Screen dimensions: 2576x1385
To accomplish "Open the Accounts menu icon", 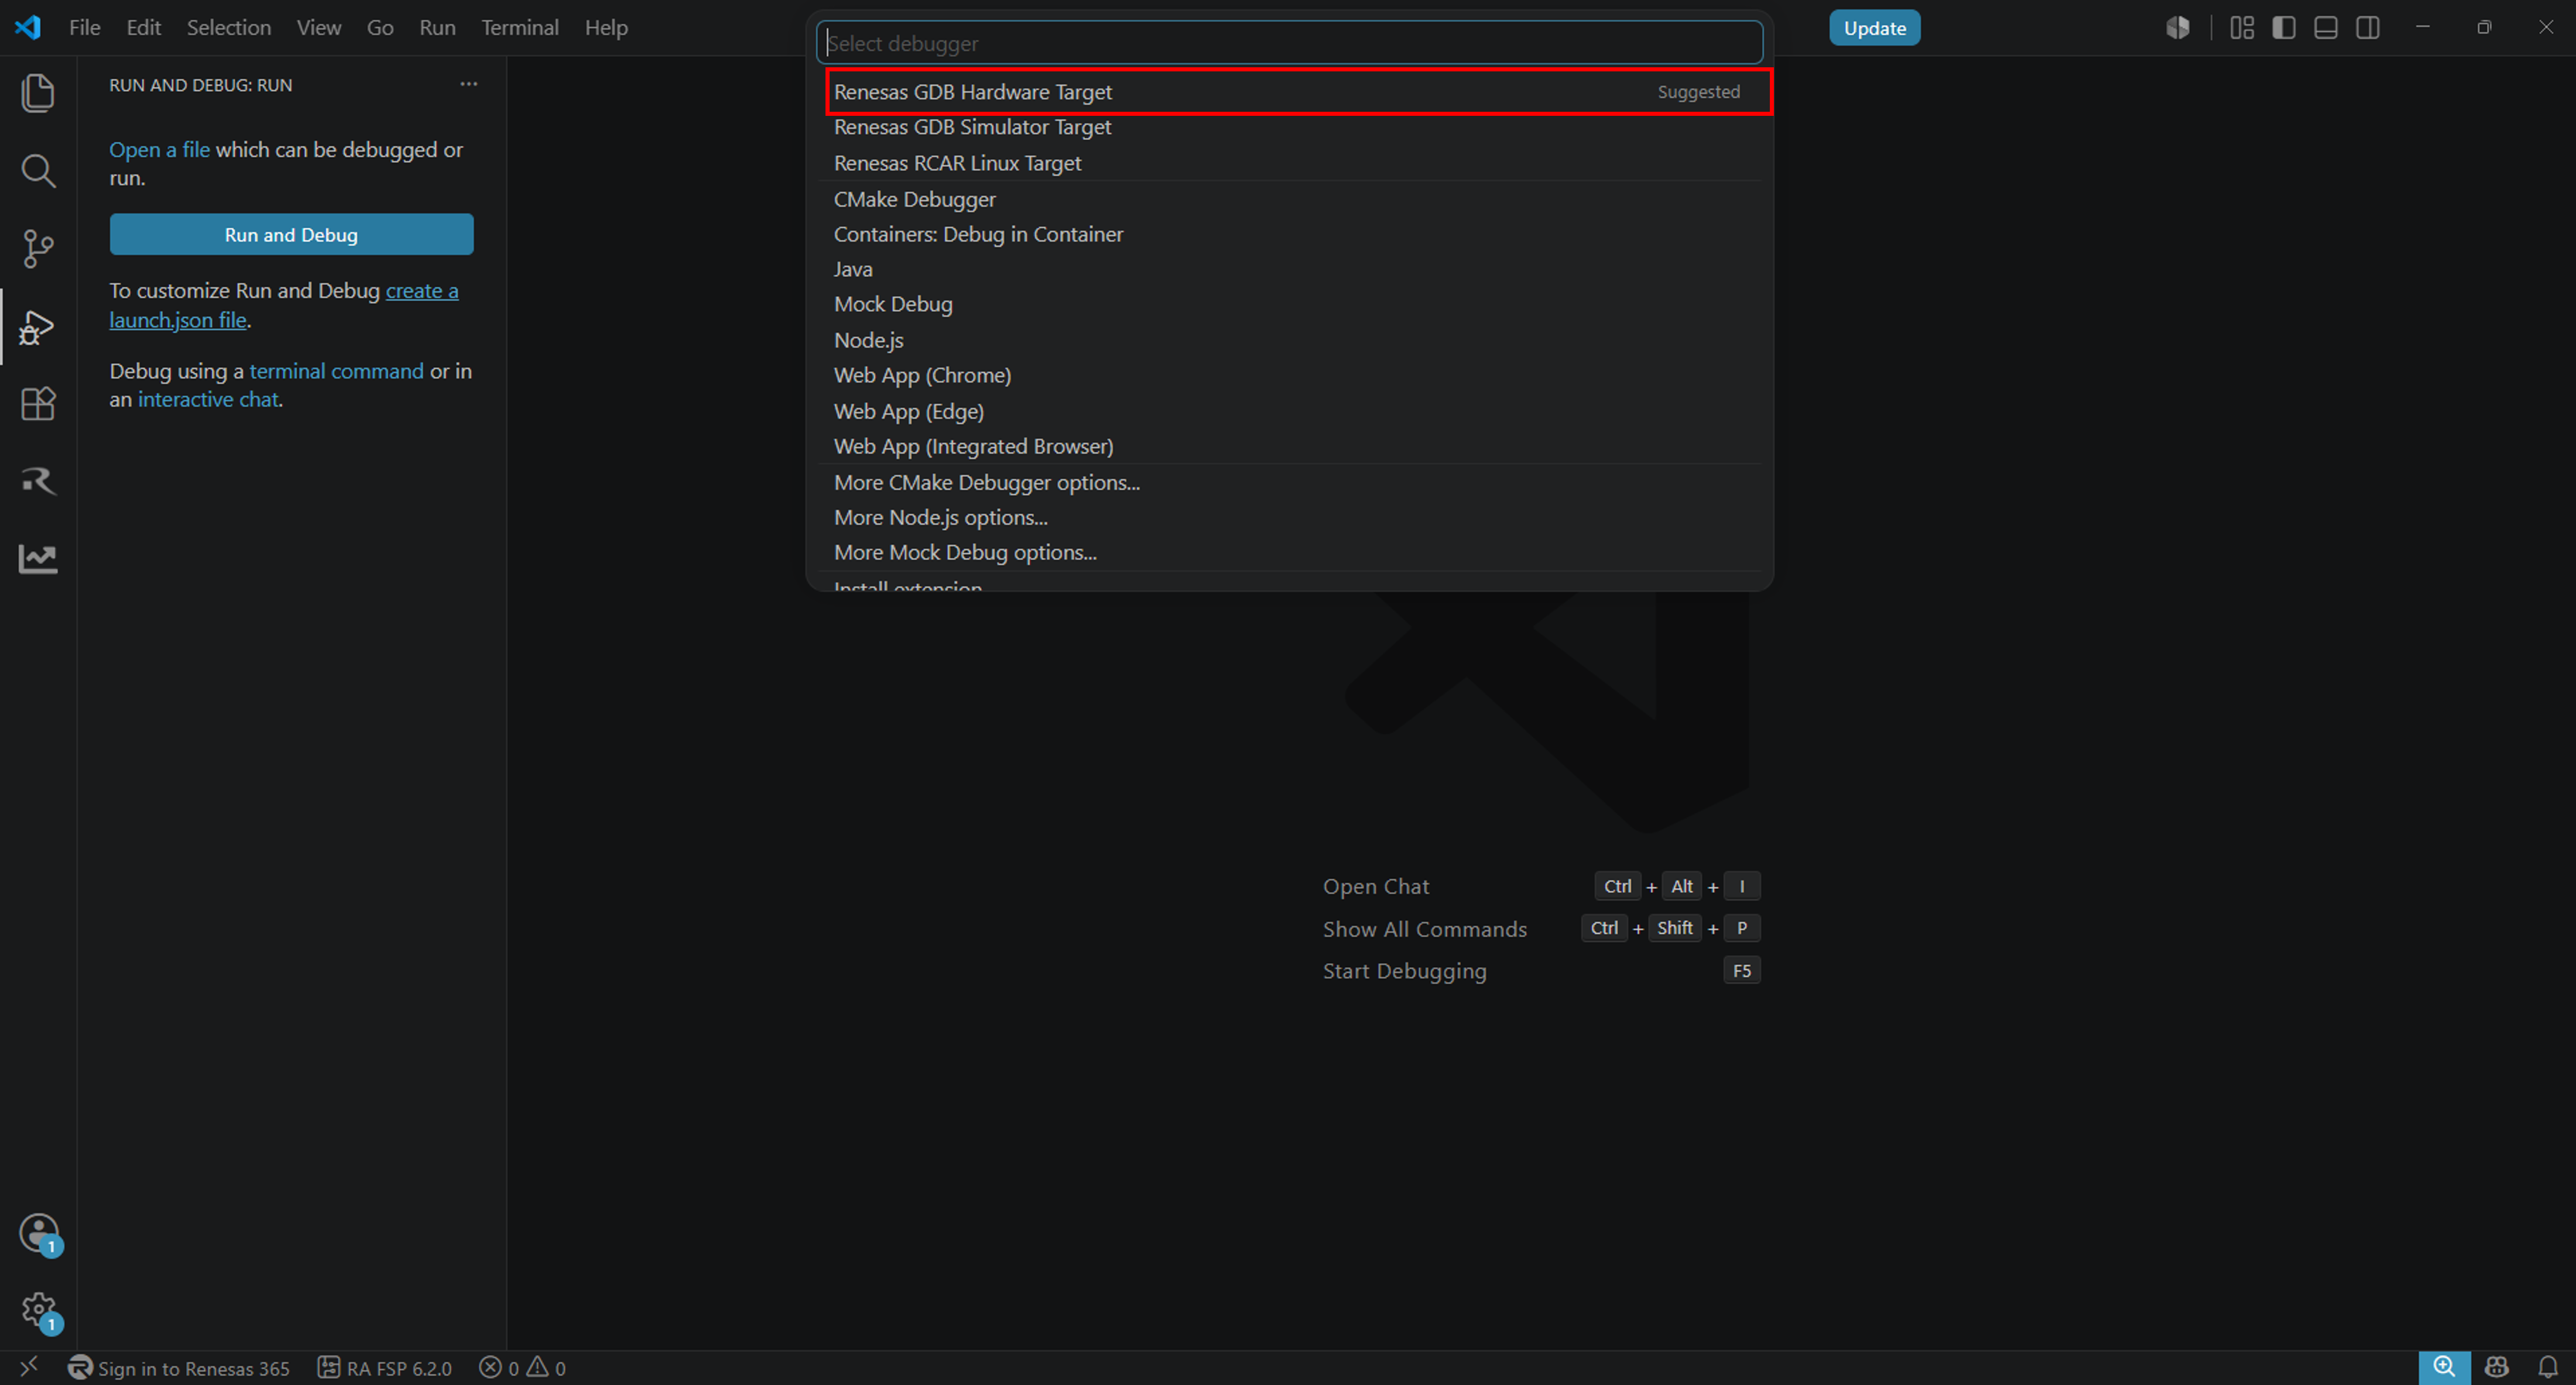I will click(x=40, y=1234).
